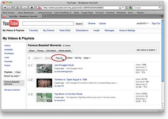The width and height of the screenshot is (168, 119).
Task: Go to the browser home page icon
Action: point(32,8)
